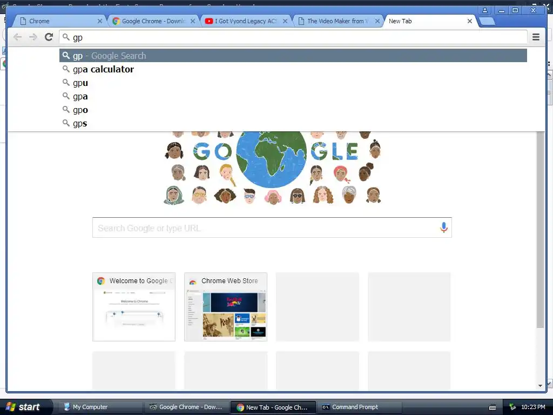Screen dimensions: 553x415
Task: Close 'The Video Maker from' tab
Action: coord(377,21)
